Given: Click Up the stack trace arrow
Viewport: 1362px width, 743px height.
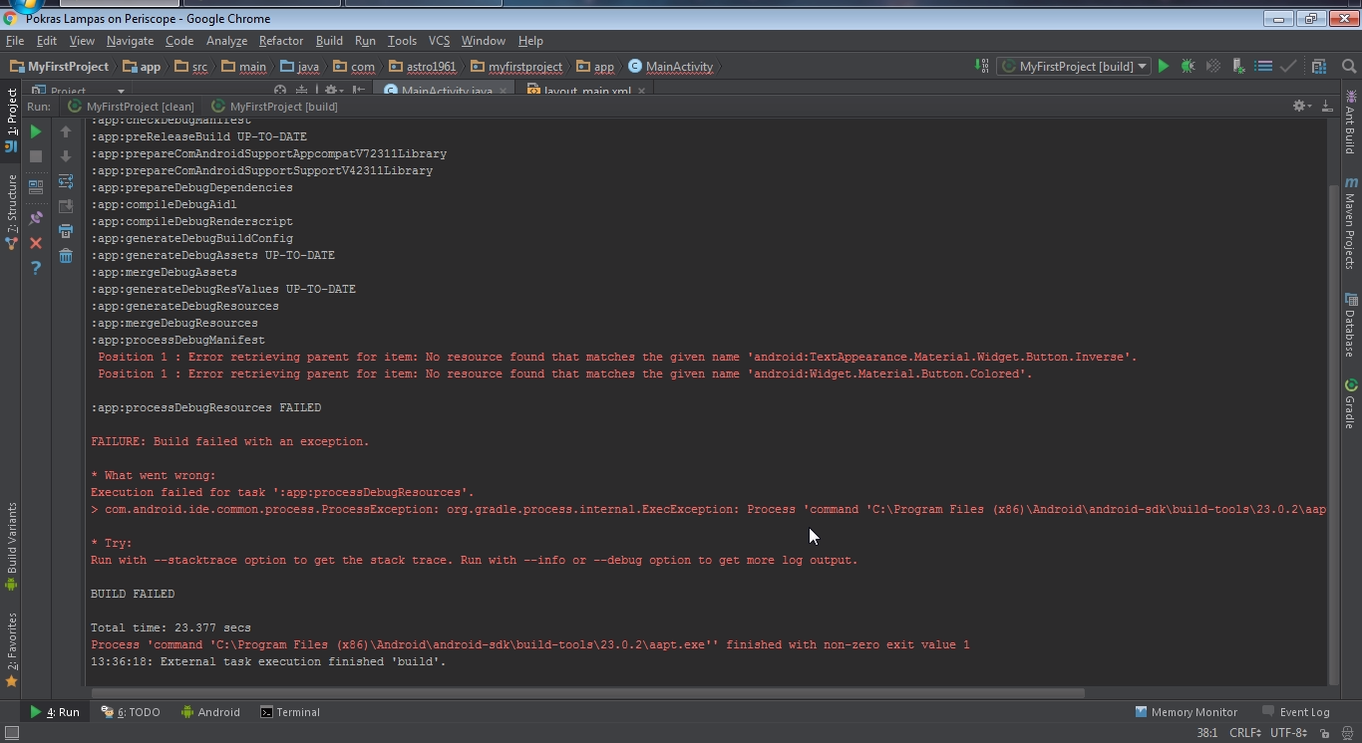Looking at the screenshot, I should pos(66,131).
